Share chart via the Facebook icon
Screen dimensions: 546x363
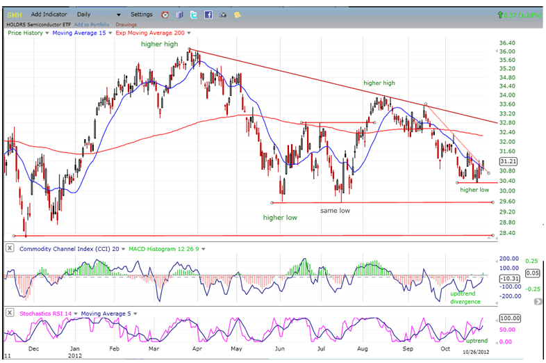(x=208, y=15)
